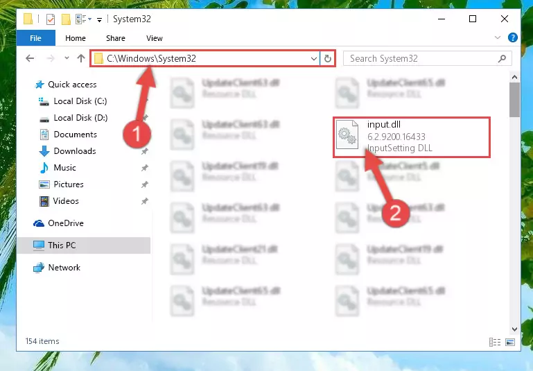The width and height of the screenshot is (533, 371).
Task: Go back with the Back arrow
Action: (x=30, y=58)
